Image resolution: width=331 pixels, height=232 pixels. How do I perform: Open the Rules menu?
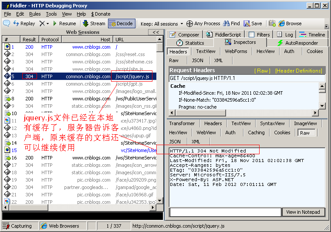35,14
